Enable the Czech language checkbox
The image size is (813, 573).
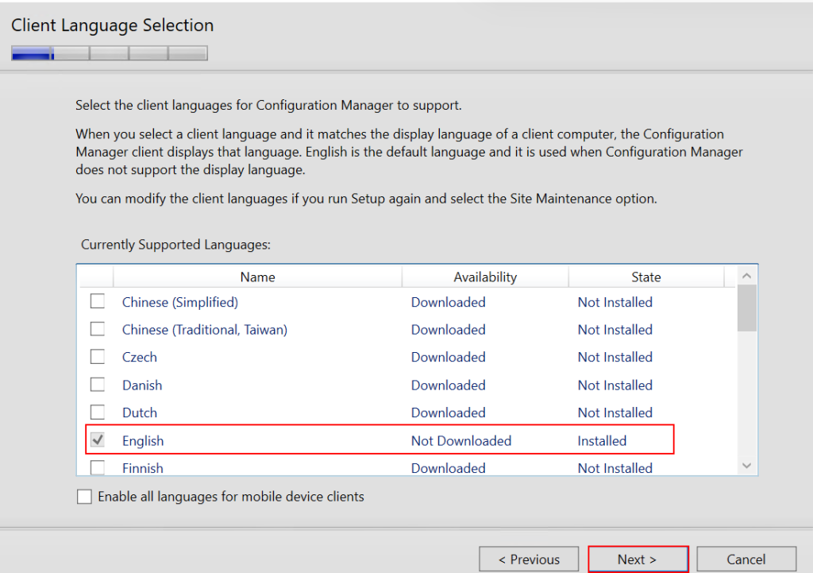(97, 358)
